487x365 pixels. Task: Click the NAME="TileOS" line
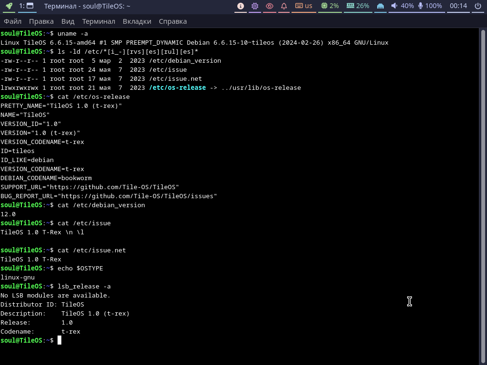click(x=25, y=115)
